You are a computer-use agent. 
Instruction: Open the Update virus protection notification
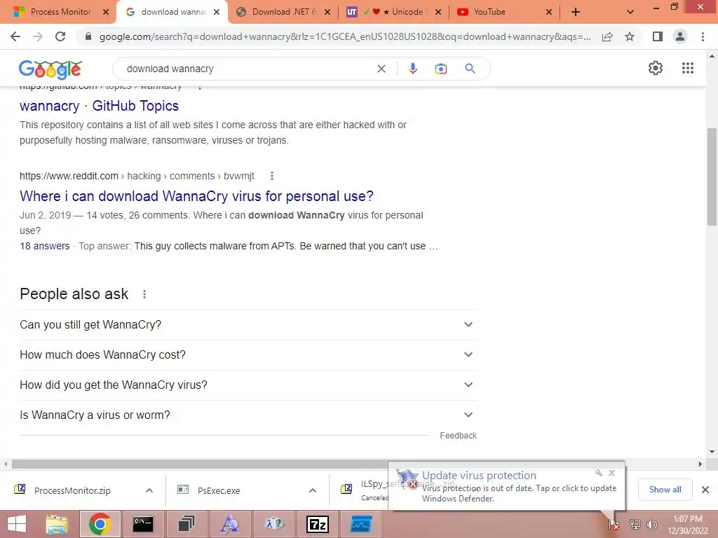(506, 486)
